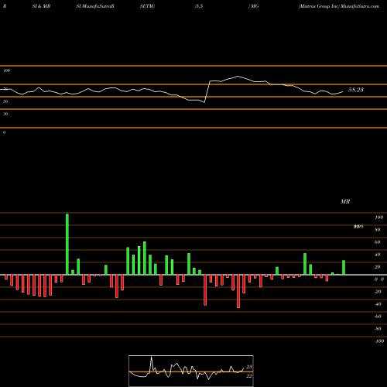This screenshot has height=387, width=387.
Task: Click the 'Mistras Group Inc) MunafaSutra.com' title text
Action: pyautogui.click(x=339, y=6)
